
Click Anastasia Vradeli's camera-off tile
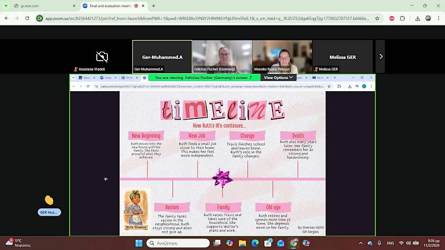click(x=102, y=56)
